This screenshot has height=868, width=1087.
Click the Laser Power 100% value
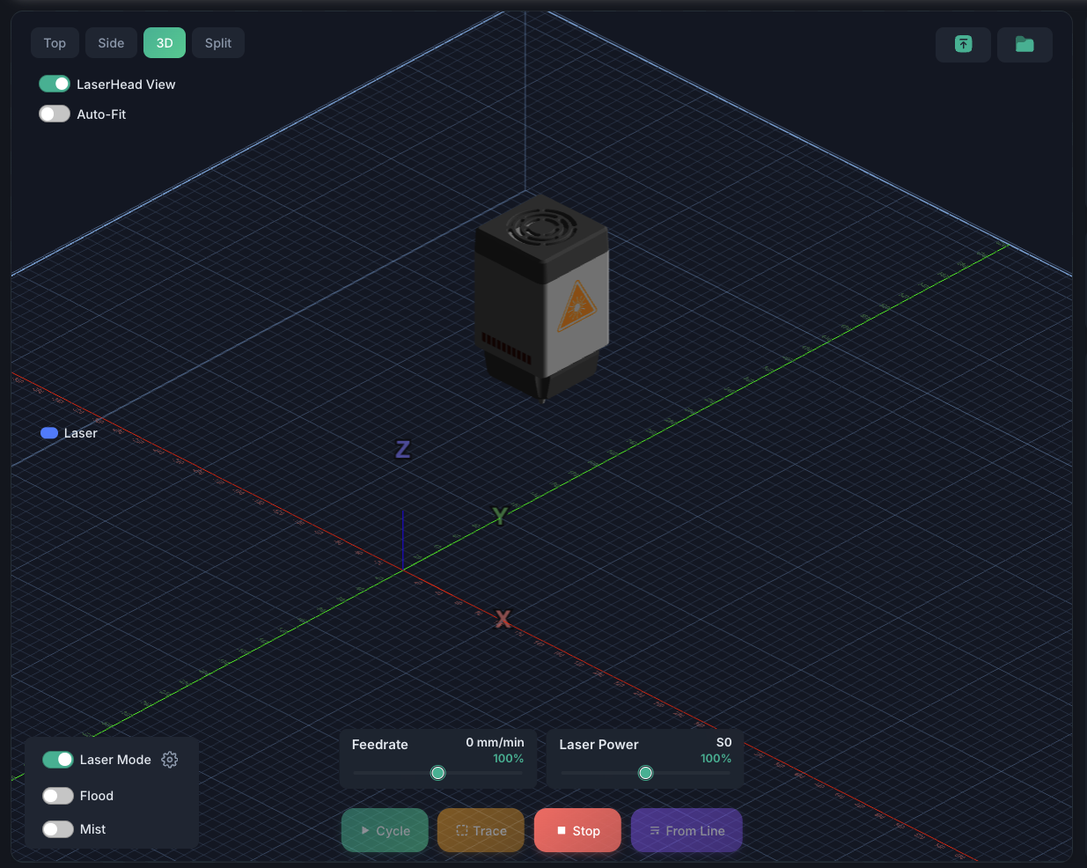(716, 759)
